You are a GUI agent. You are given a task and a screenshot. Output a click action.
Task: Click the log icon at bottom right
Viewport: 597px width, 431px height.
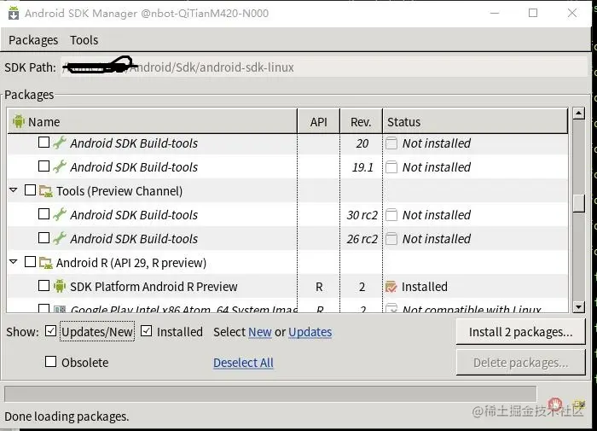(579, 404)
